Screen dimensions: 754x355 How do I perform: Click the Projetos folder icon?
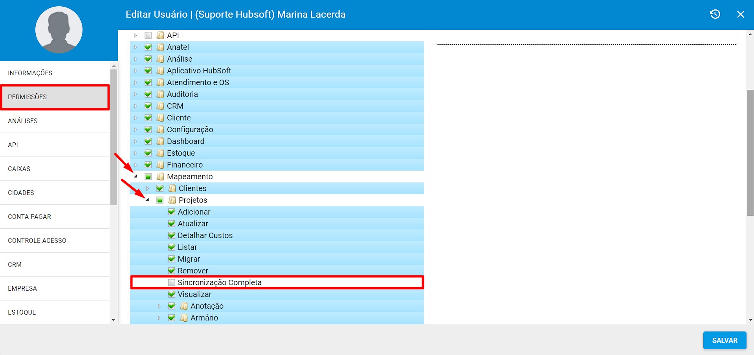[172, 200]
